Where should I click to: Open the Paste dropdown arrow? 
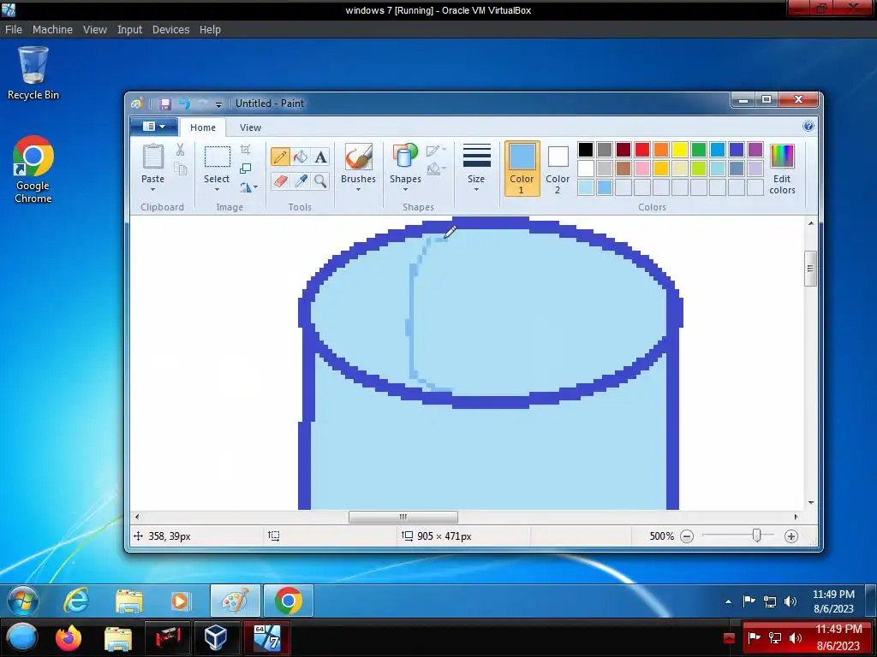click(152, 189)
